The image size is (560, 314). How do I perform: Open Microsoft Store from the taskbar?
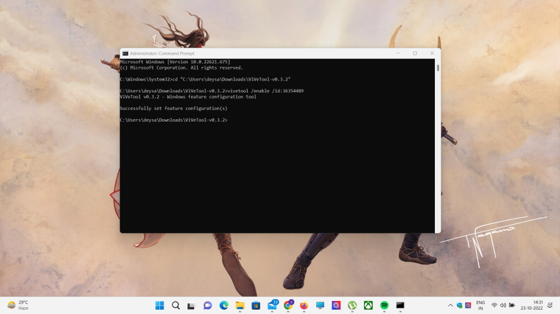coord(256,305)
